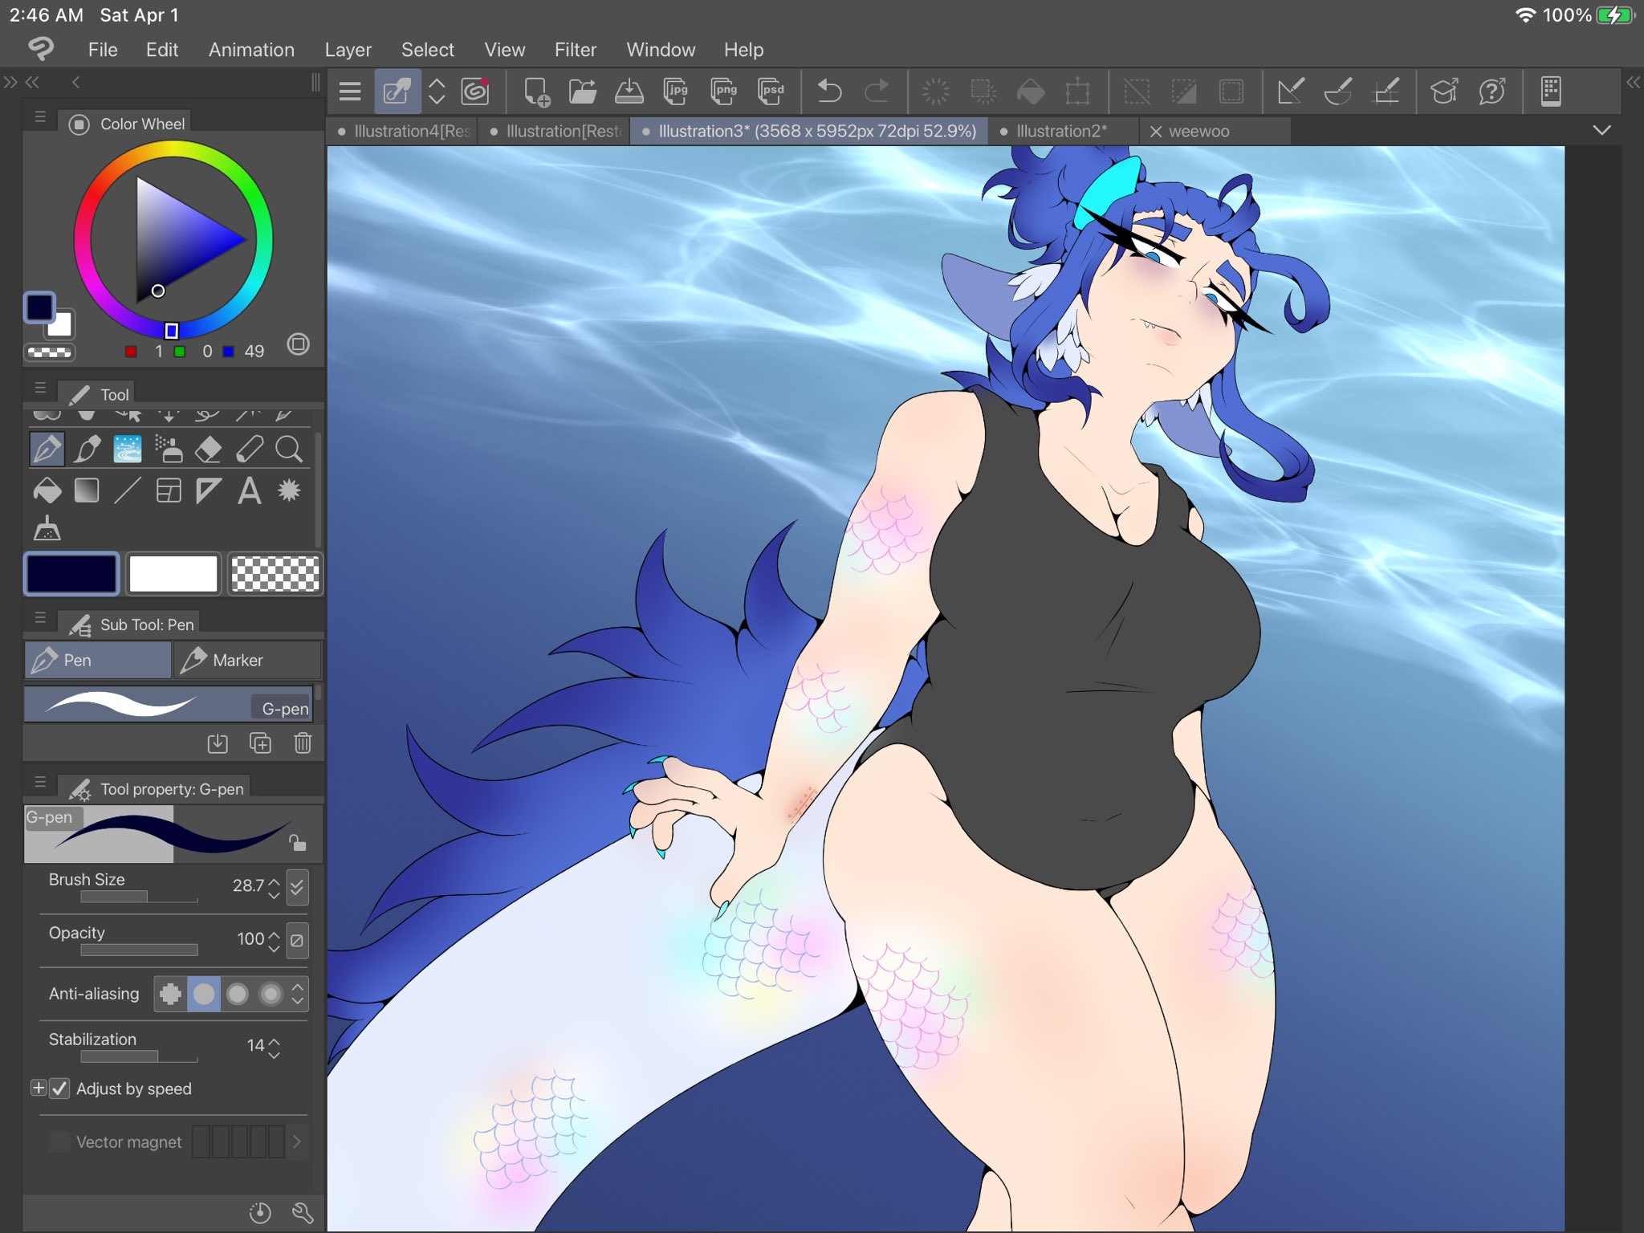This screenshot has width=1644, height=1233.
Task: Select the Gradient tool
Action: (87, 490)
